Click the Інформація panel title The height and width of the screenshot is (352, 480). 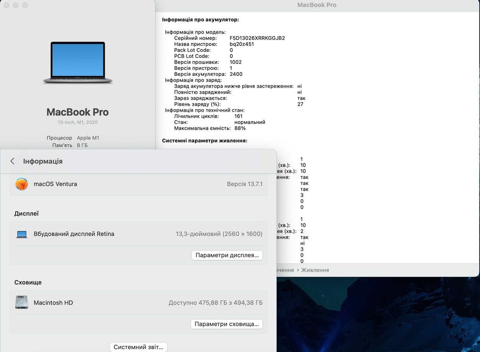pyautogui.click(x=43, y=161)
